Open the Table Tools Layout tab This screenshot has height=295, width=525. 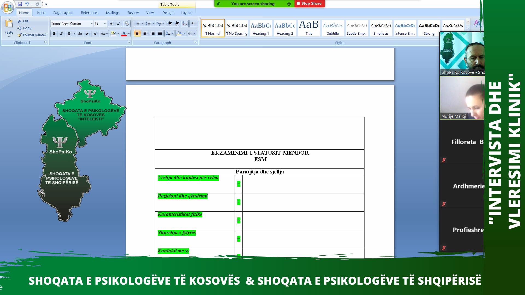click(x=186, y=13)
